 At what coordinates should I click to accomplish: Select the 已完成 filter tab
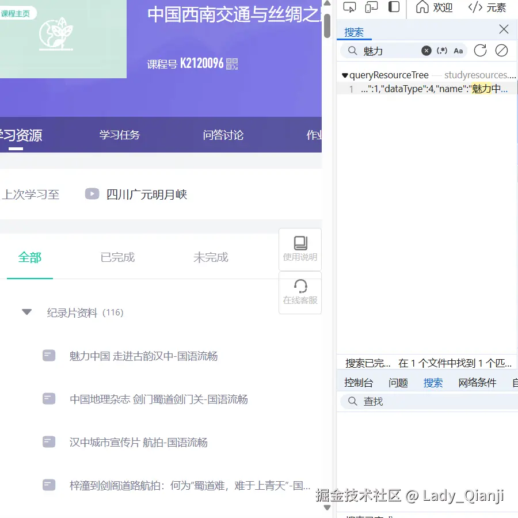click(117, 257)
